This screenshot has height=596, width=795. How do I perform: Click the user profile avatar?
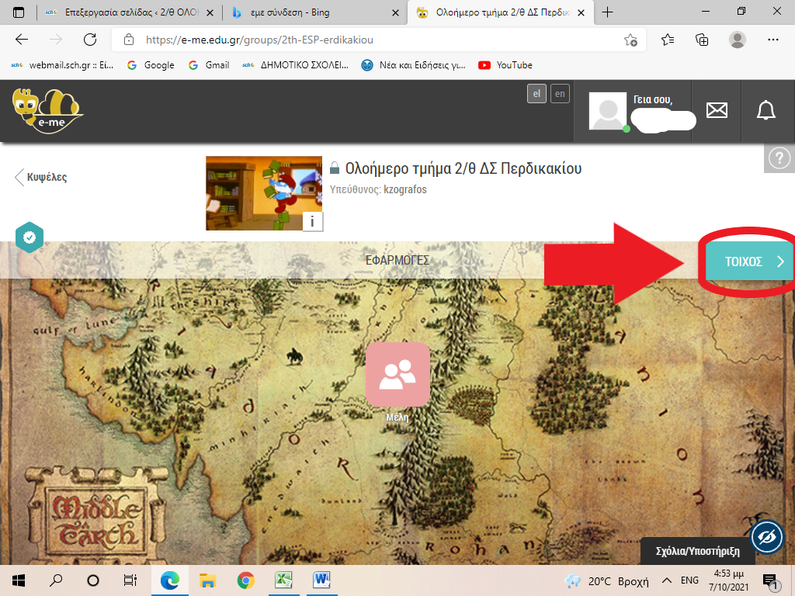(x=608, y=111)
